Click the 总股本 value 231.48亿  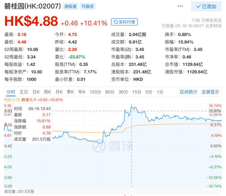pos(138,64)
